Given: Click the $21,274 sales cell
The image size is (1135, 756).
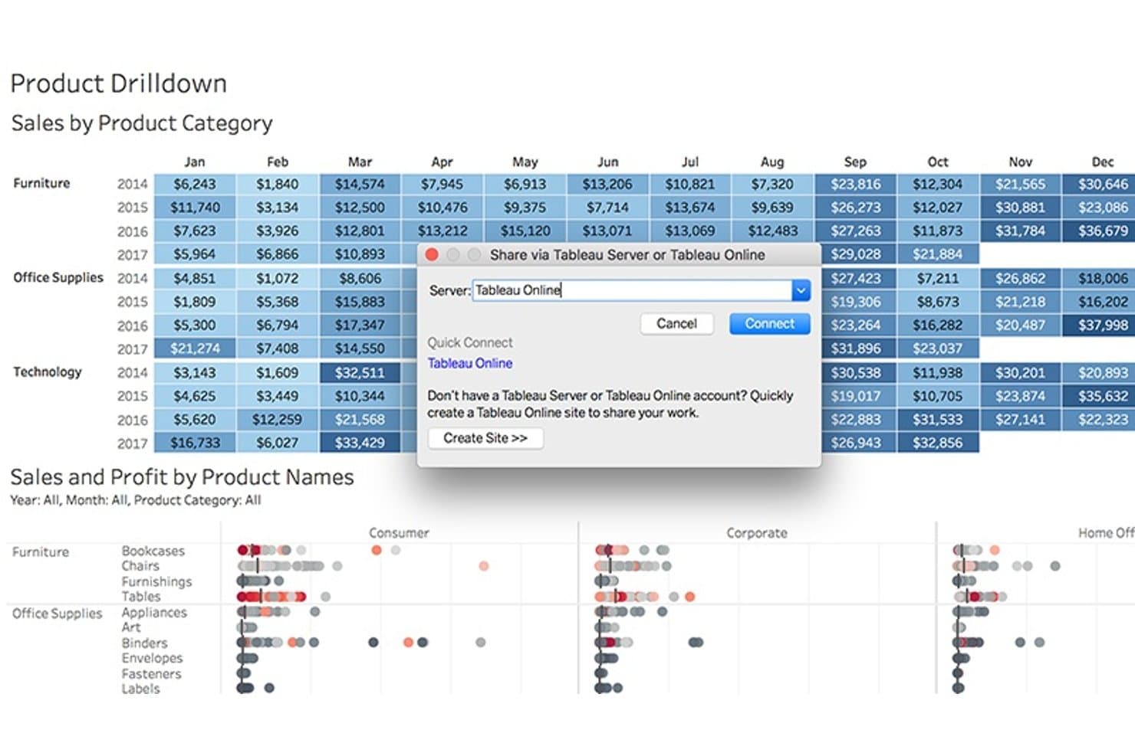Looking at the screenshot, I should click(195, 349).
